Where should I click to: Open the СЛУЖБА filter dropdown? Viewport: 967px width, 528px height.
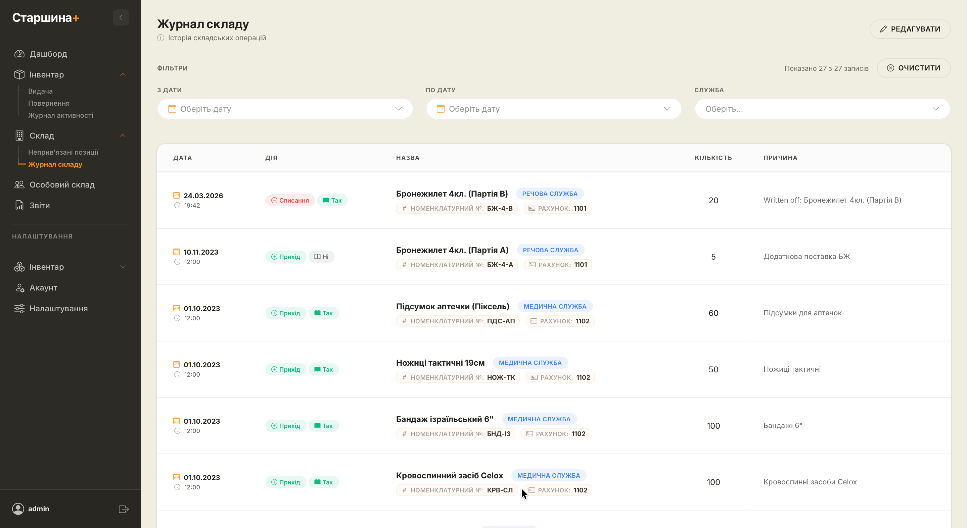click(822, 109)
